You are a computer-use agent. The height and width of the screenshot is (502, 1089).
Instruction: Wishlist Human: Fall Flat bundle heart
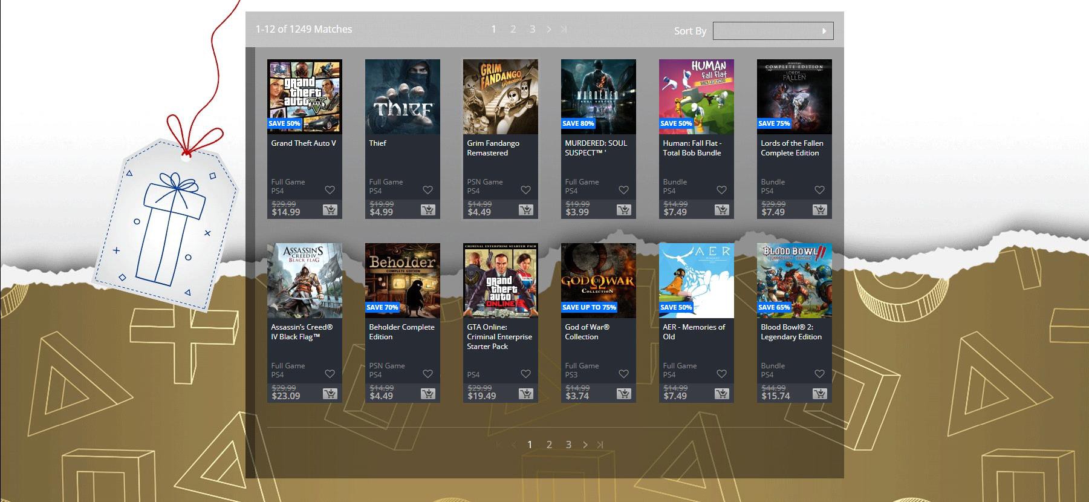click(x=722, y=190)
